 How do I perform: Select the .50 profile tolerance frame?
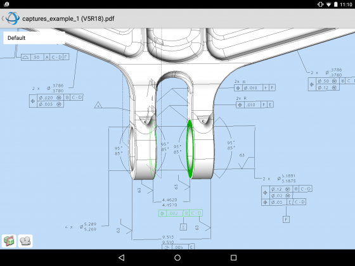[x=45, y=57]
